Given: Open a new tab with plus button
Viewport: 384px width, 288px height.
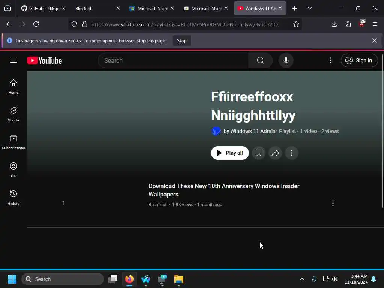Looking at the screenshot, I should click(x=295, y=9).
